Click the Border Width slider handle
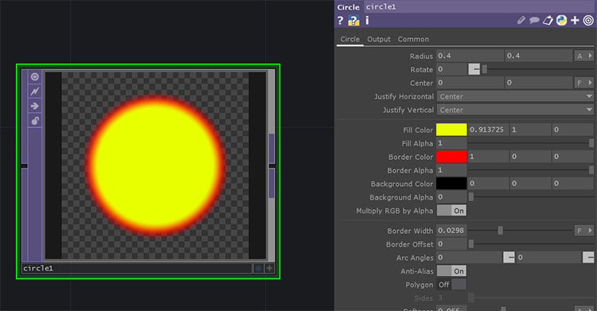This screenshot has width=597, height=311. point(501,231)
